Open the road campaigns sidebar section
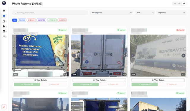The height and width of the screenshot is (111, 190). point(4,31)
